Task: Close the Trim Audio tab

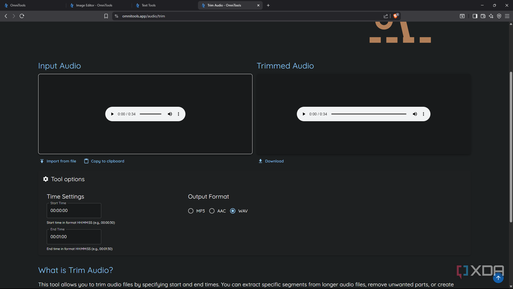Action: (258, 5)
